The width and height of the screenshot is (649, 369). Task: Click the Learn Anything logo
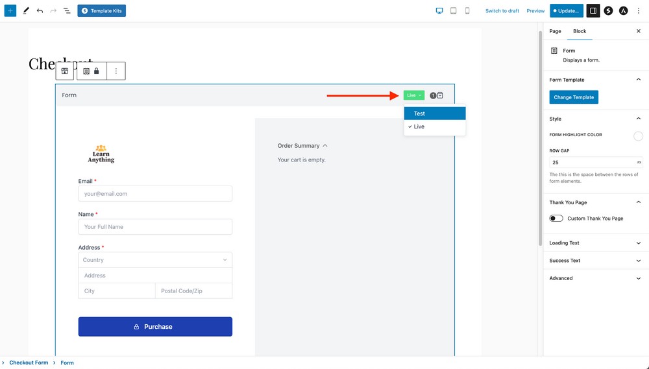(101, 154)
